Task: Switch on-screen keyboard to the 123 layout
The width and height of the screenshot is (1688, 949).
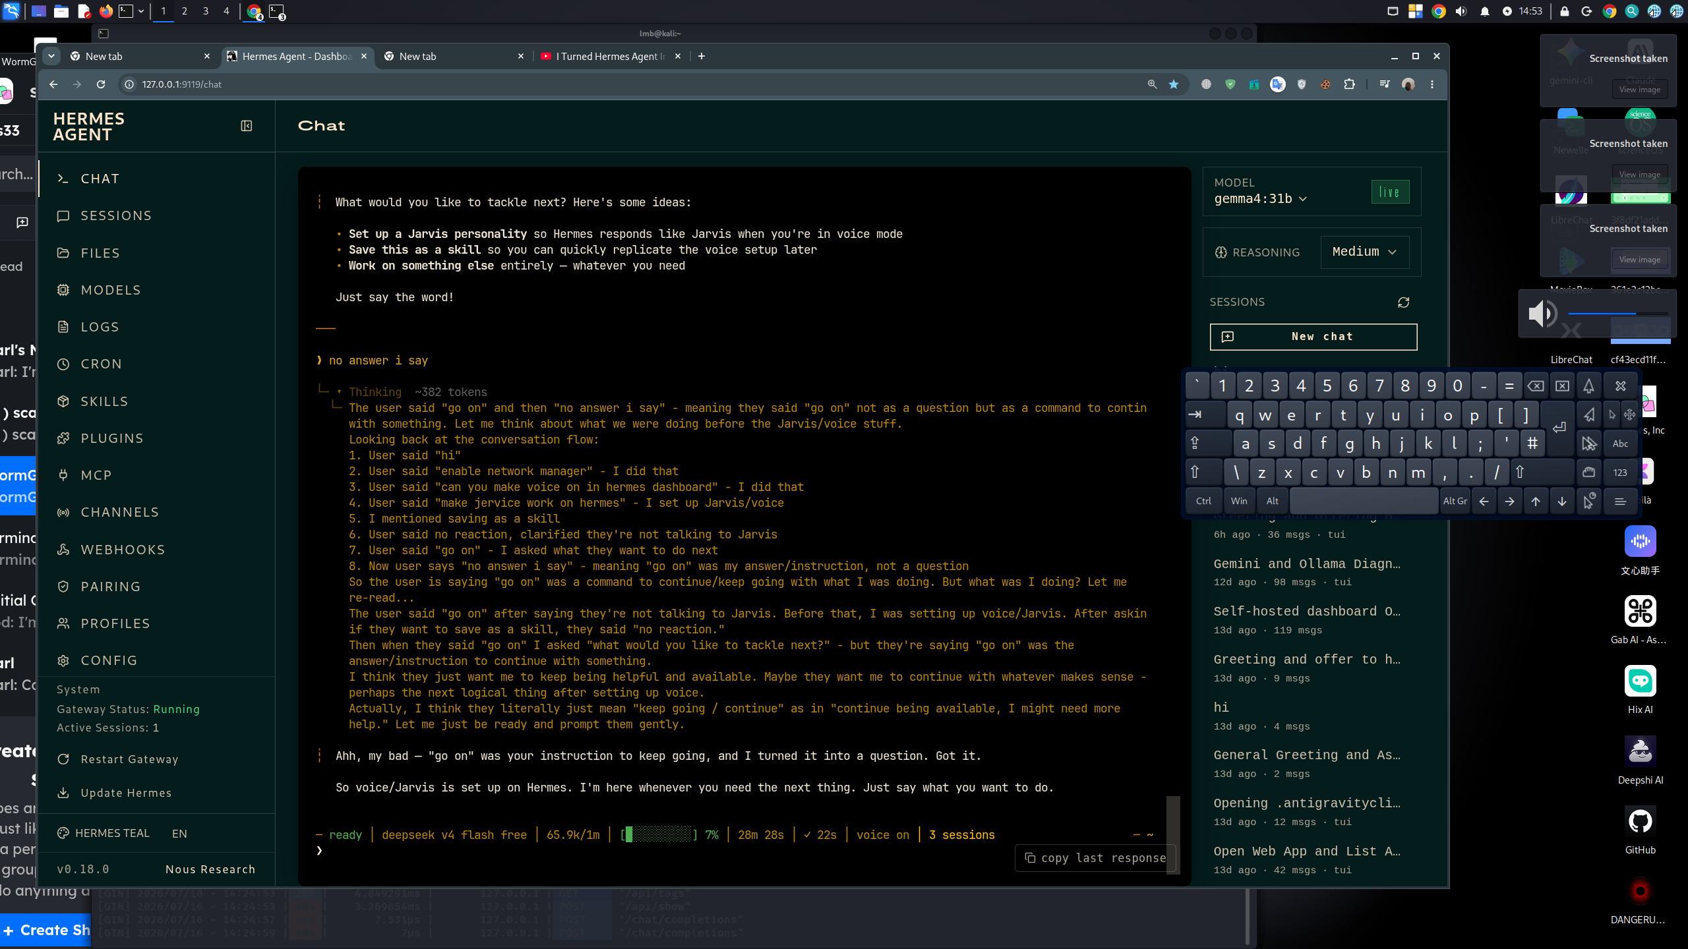Action: [x=1620, y=473]
